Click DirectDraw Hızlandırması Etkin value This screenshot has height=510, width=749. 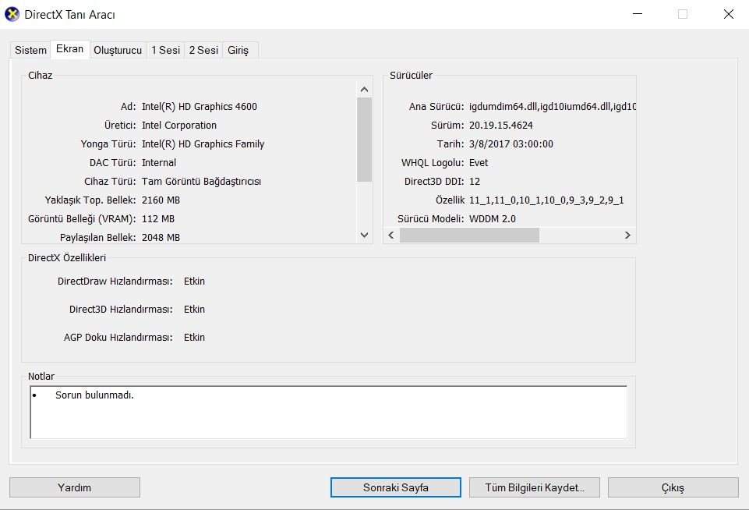tap(194, 281)
